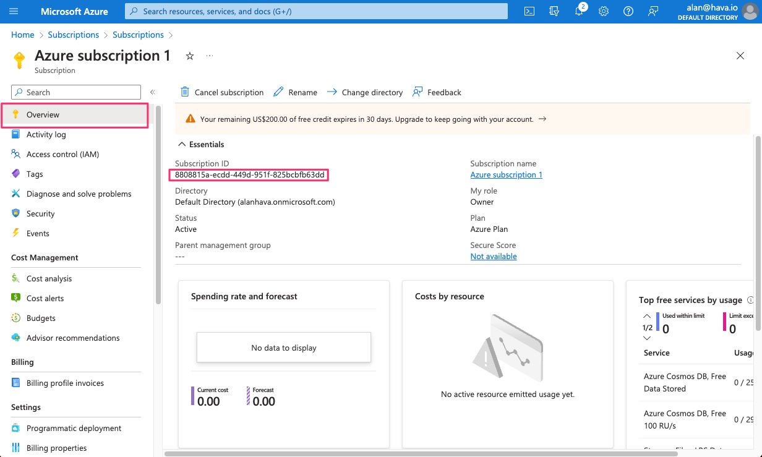Open the notifications bell icon
This screenshot has height=457, width=762.
tap(579, 11)
